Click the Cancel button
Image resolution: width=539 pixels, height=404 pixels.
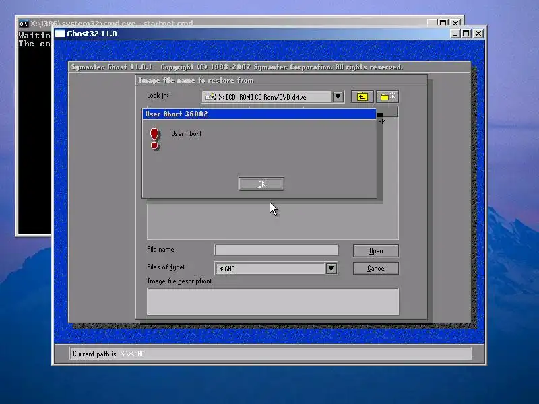(x=376, y=268)
